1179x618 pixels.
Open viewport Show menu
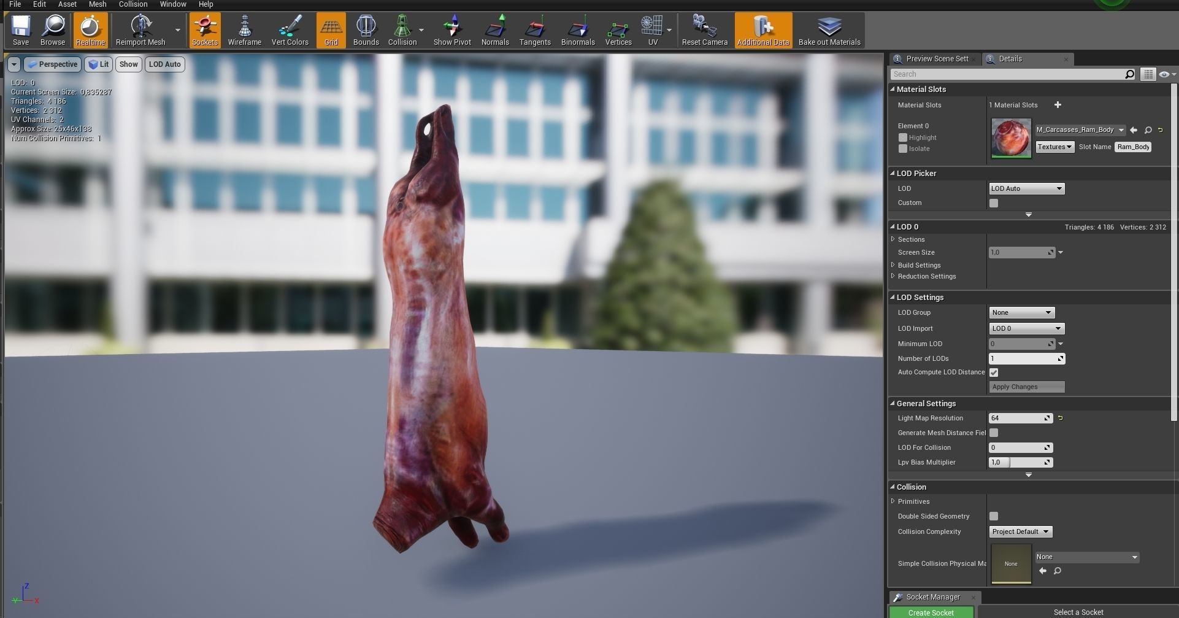click(128, 64)
